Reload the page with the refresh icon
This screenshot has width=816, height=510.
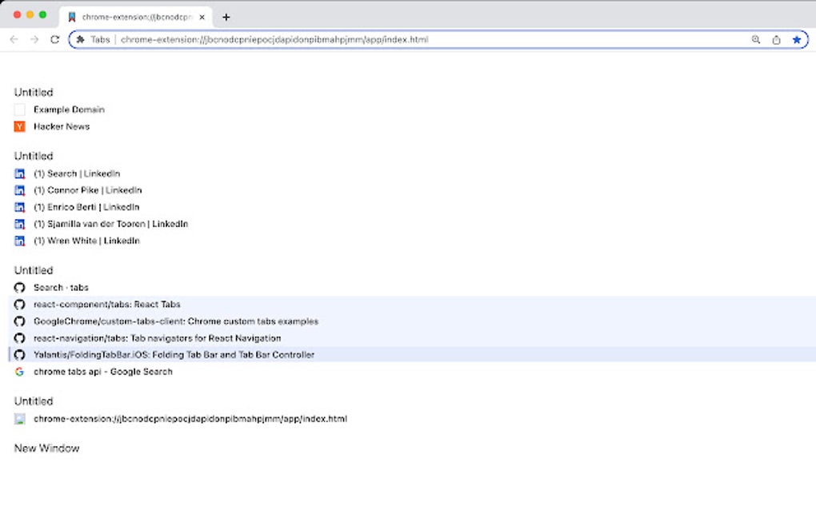[54, 39]
